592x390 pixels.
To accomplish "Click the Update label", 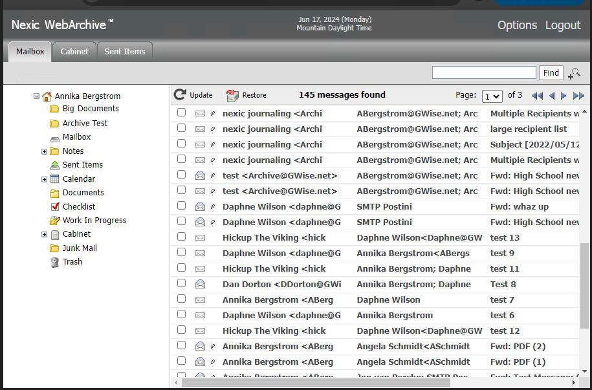I will coord(201,96).
